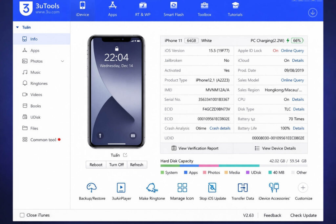Collapse the Tuấn device tree
Screen dimensions: 336x224
(x=17, y=28)
